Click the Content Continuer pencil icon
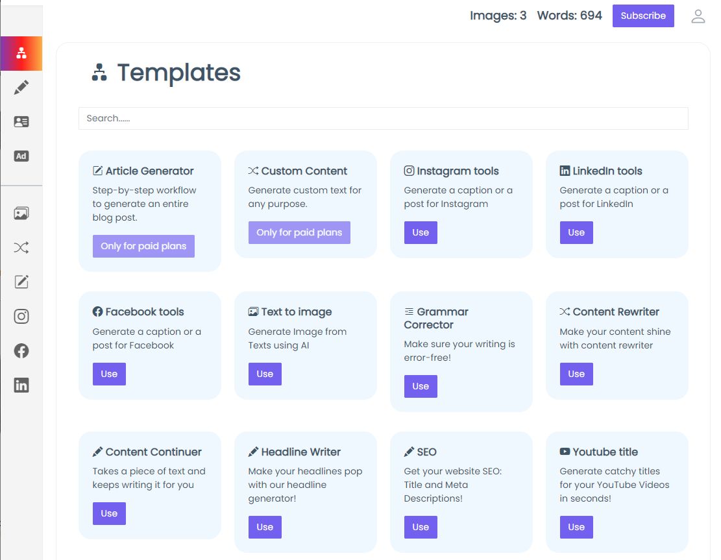This screenshot has width=721, height=560. (97, 452)
